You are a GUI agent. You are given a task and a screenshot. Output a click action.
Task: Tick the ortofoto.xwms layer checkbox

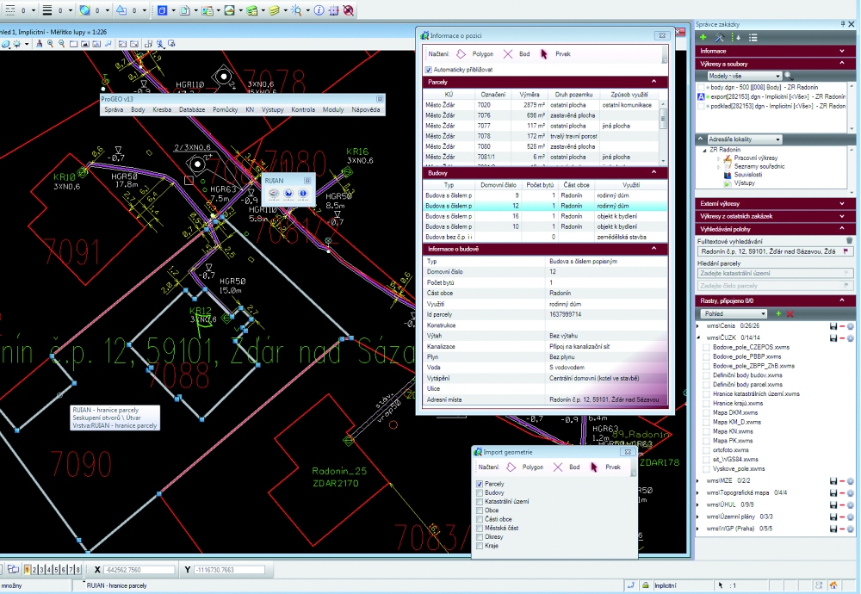click(707, 449)
